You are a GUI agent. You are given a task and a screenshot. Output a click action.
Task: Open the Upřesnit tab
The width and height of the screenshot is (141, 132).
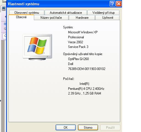[x=107, y=18]
